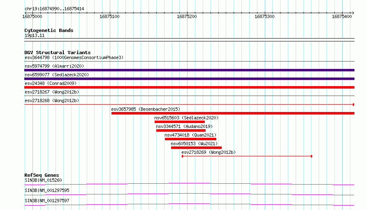Open variant nsv6599077 (Sedlazeck2020) label
Image resolution: width=366 pixels, height=210 pixels.
pyautogui.click(x=57, y=75)
